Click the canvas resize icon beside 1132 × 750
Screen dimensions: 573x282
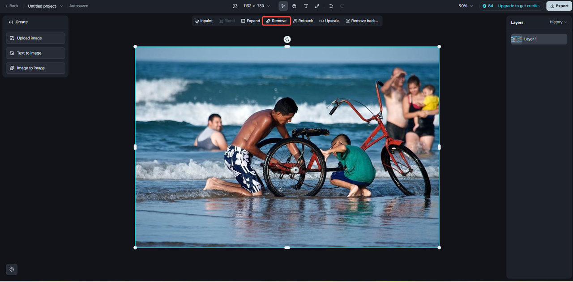click(x=235, y=6)
